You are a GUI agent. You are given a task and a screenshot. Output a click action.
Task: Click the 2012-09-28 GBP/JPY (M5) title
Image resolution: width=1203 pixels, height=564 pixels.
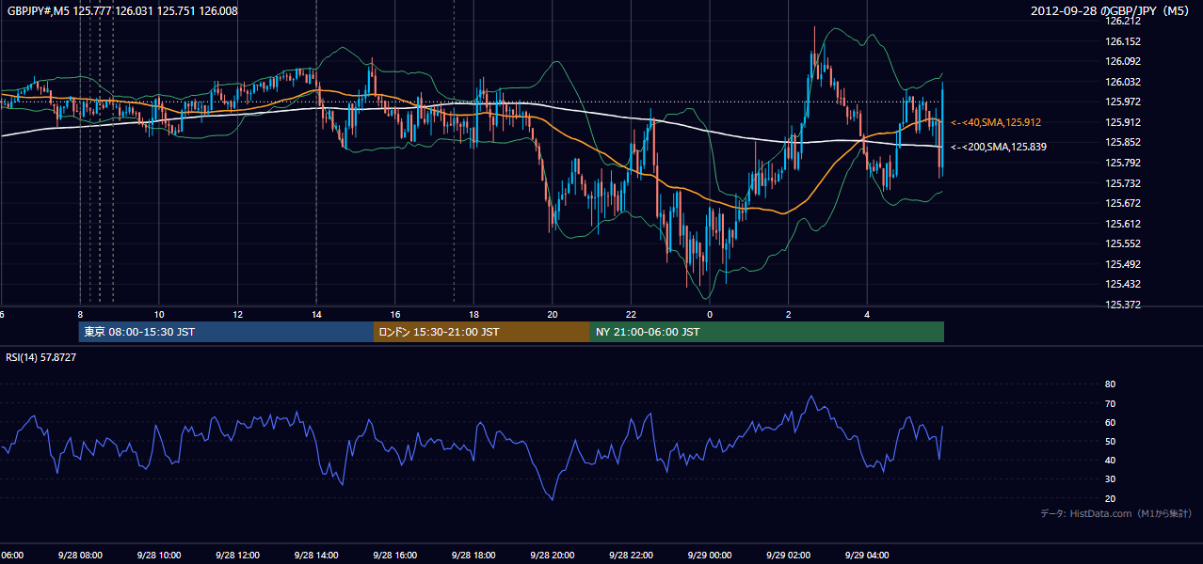pos(1111,11)
